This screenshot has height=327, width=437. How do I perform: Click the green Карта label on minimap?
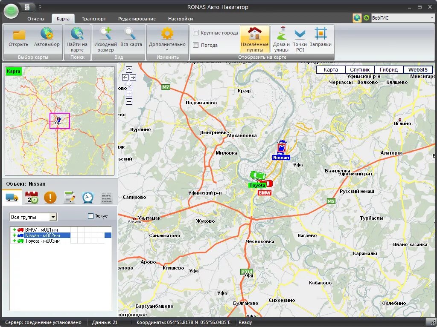[x=14, y=71]
